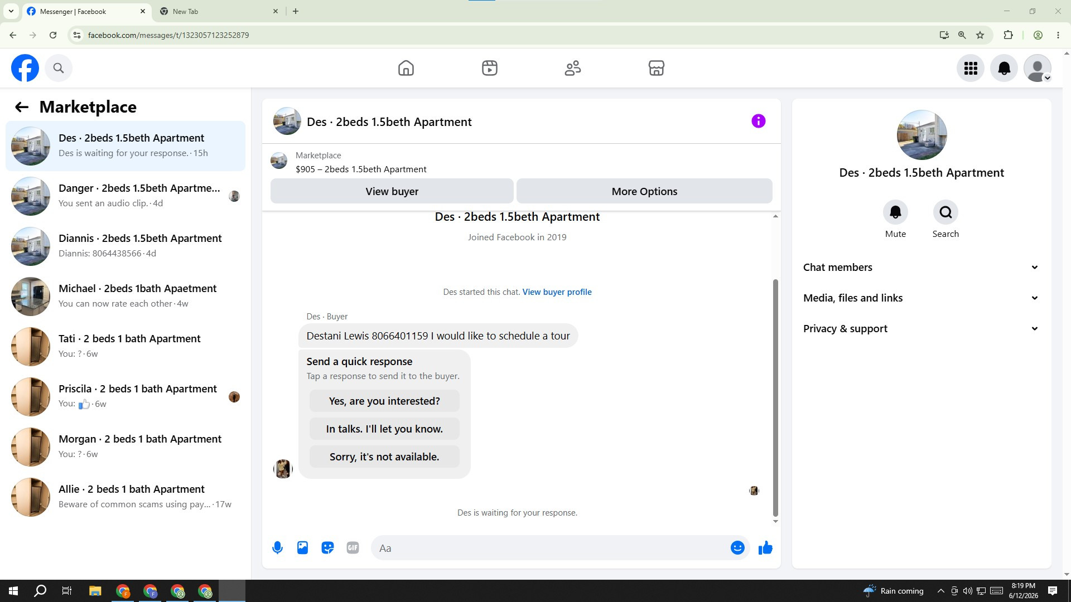Show hidden system tray icons chevron
The height and width of the screenshot is (602, 1071).
click(941, 591)
